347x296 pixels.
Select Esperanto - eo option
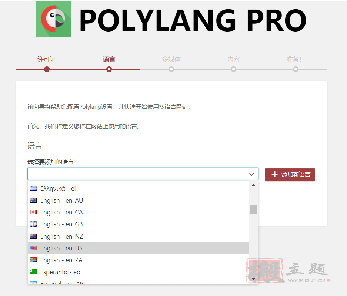(x=138, y=272)
